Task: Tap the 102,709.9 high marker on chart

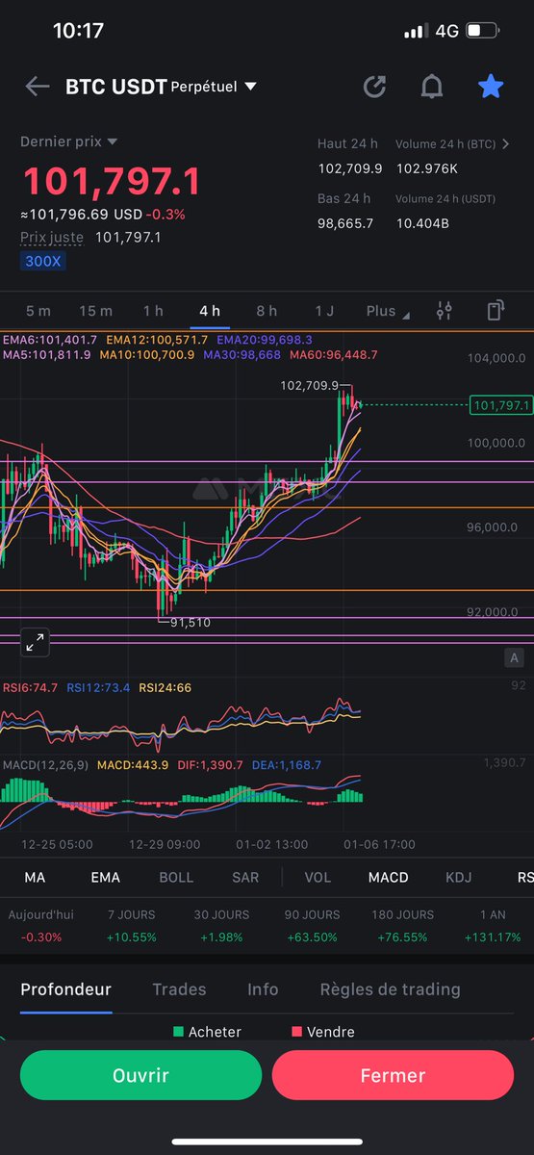Action: [x=309, y=385]
